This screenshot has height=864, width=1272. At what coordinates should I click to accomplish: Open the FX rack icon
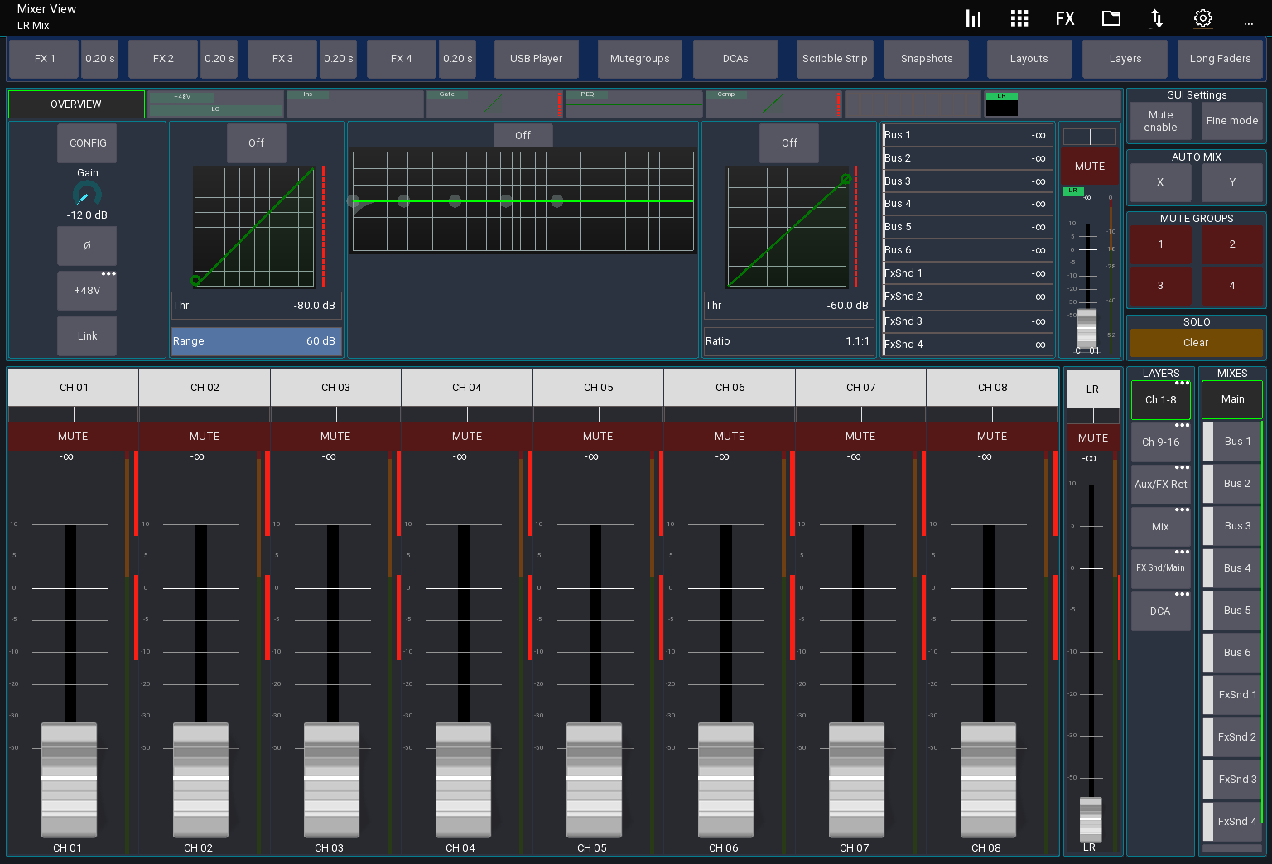tap(1065, 17)
